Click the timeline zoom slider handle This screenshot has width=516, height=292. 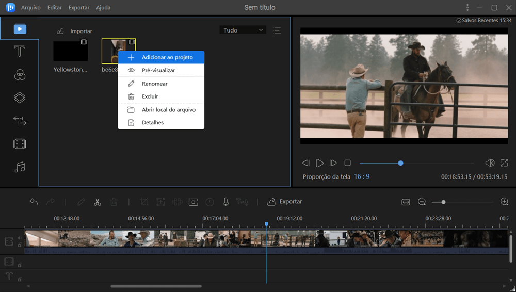[x=443, y=202]
